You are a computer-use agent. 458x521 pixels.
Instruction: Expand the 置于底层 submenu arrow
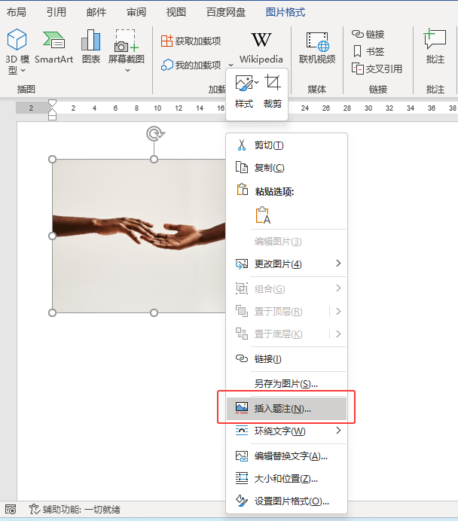tap(338, 334)
